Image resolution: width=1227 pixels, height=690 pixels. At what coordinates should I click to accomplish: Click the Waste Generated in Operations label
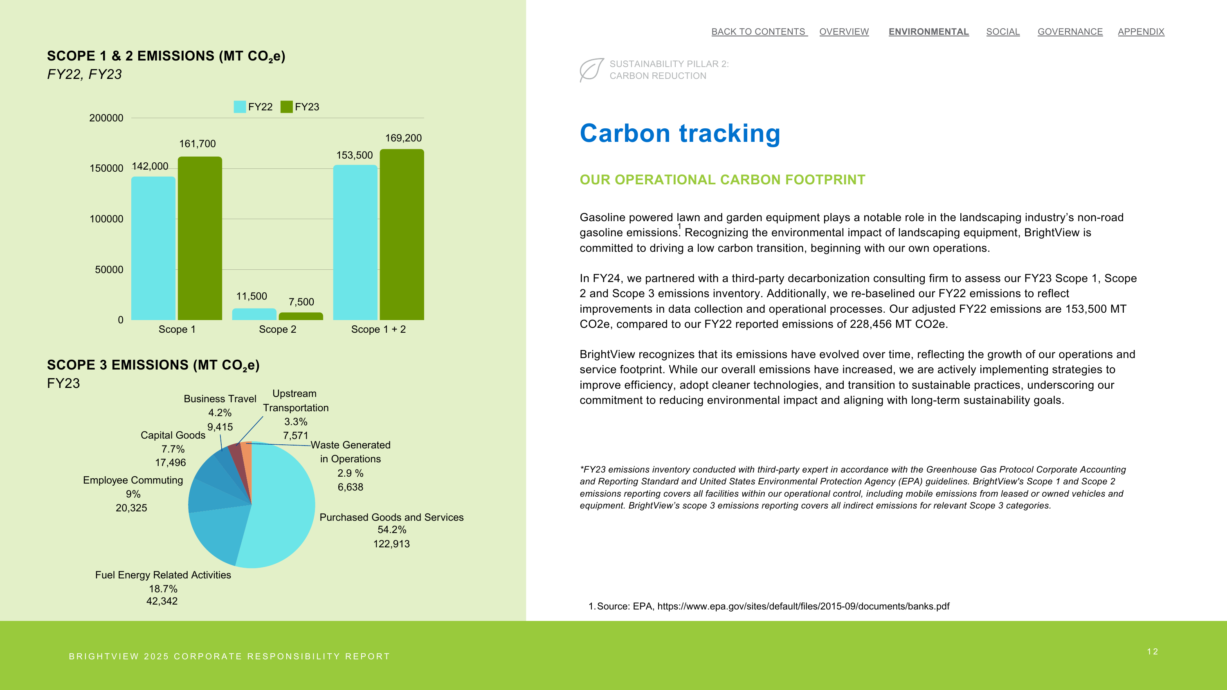351,452
